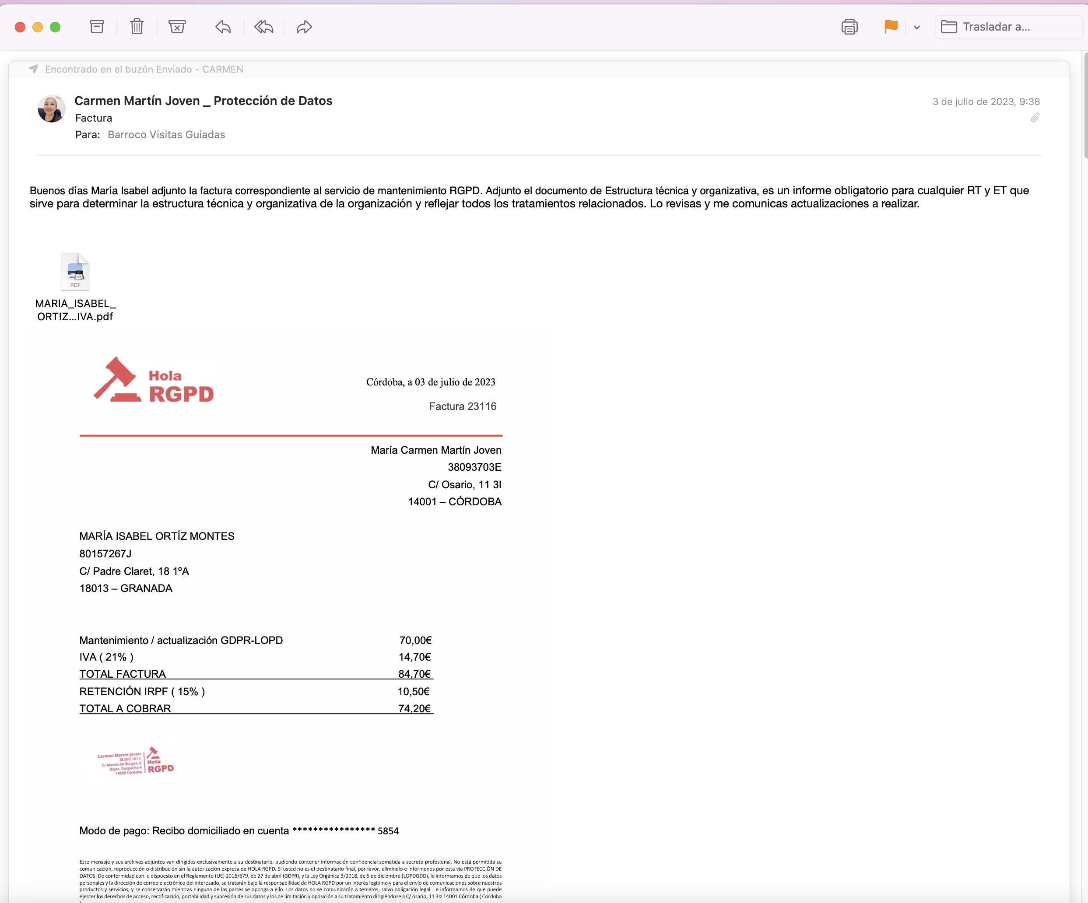The image size is (1088, 903).
Task: Click the Enviado mailbox banner at top
Action: (144, 70)
